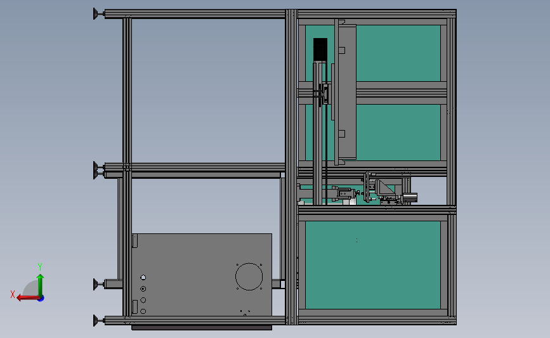Select the dark base strip under the enclosure
The width and height of the screenshot is (550, 338).
click(202, 327)
